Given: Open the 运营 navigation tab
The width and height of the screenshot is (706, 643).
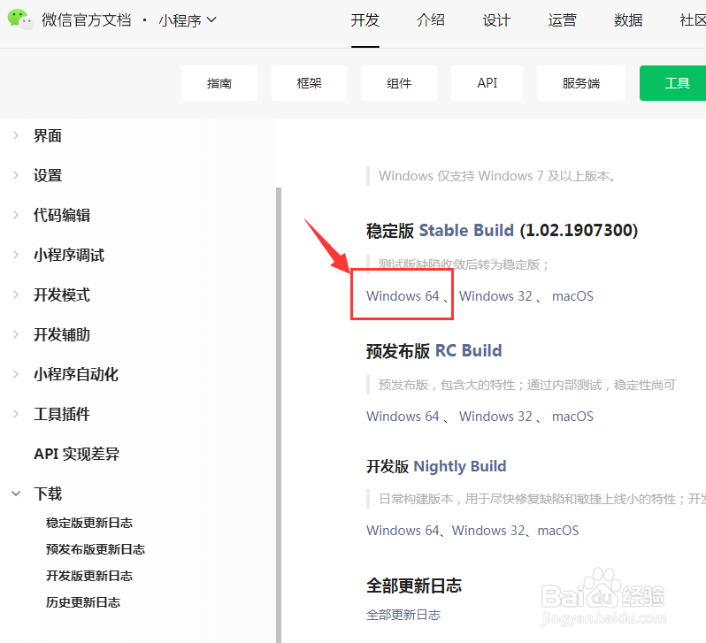Looking at the screenshot, I should (563, 20).
